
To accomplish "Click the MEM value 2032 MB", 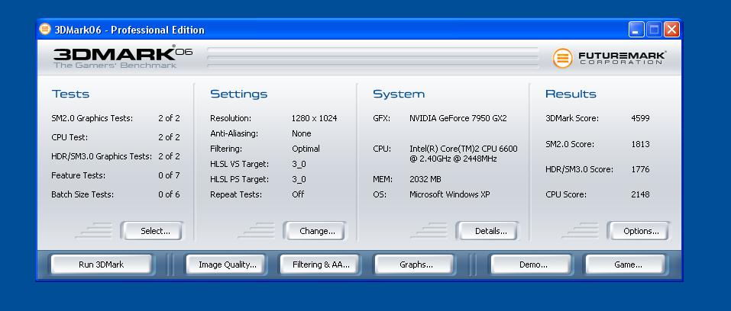I will [x=425, y=179].
